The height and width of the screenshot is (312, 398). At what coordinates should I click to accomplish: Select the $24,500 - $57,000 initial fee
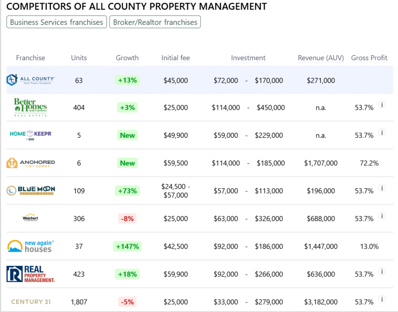176,191
